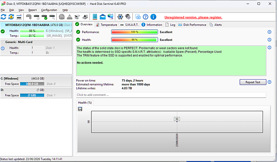Click the envelope e-mail toolbar icon
This screenshot has width=277, height=162.
[x=102, y=17]
